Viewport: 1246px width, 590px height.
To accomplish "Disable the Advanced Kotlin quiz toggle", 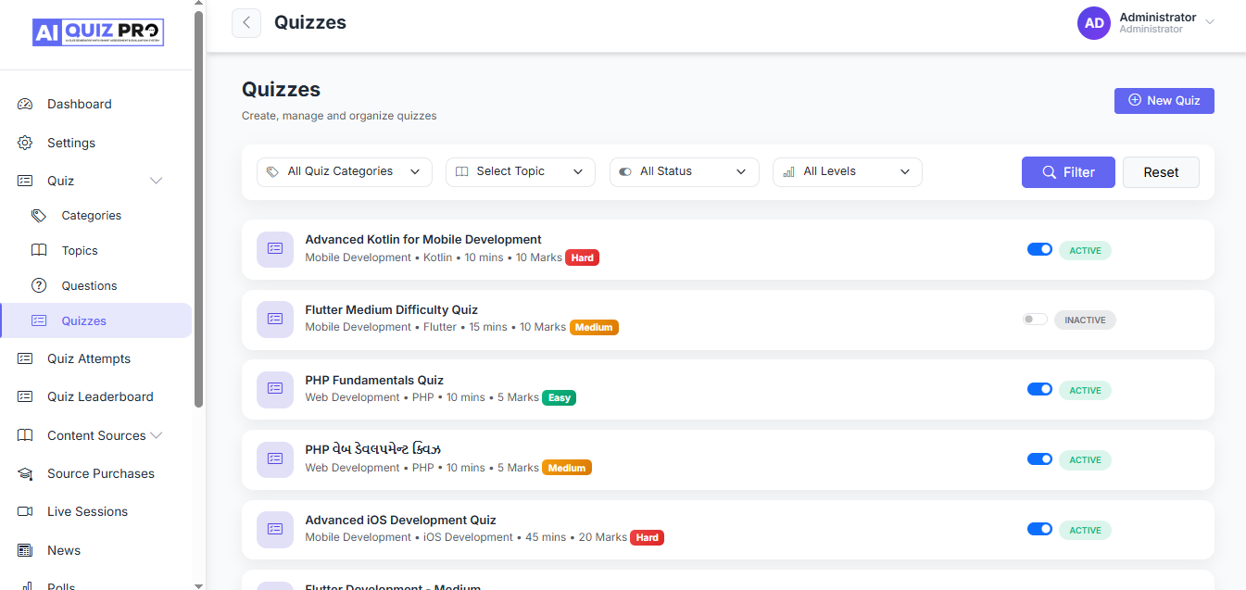I will [x=1039, y=249].
